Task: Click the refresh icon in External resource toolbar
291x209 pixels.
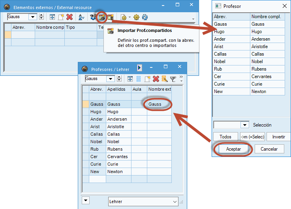Action: tap(145, 17)
